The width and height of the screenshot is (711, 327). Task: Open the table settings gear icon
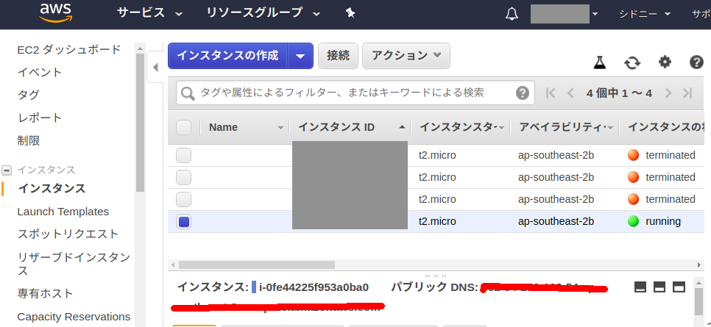665,62
